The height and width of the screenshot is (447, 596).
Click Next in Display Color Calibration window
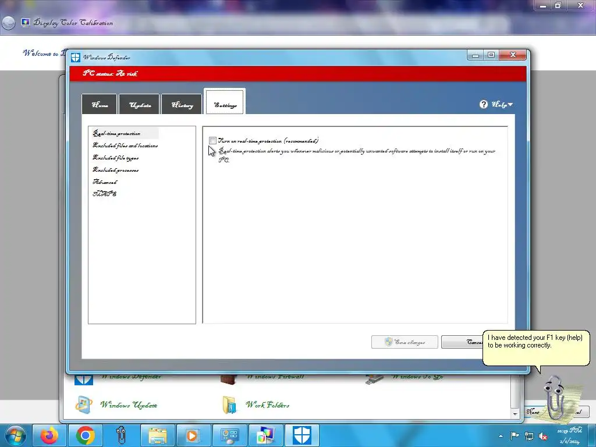534,411
